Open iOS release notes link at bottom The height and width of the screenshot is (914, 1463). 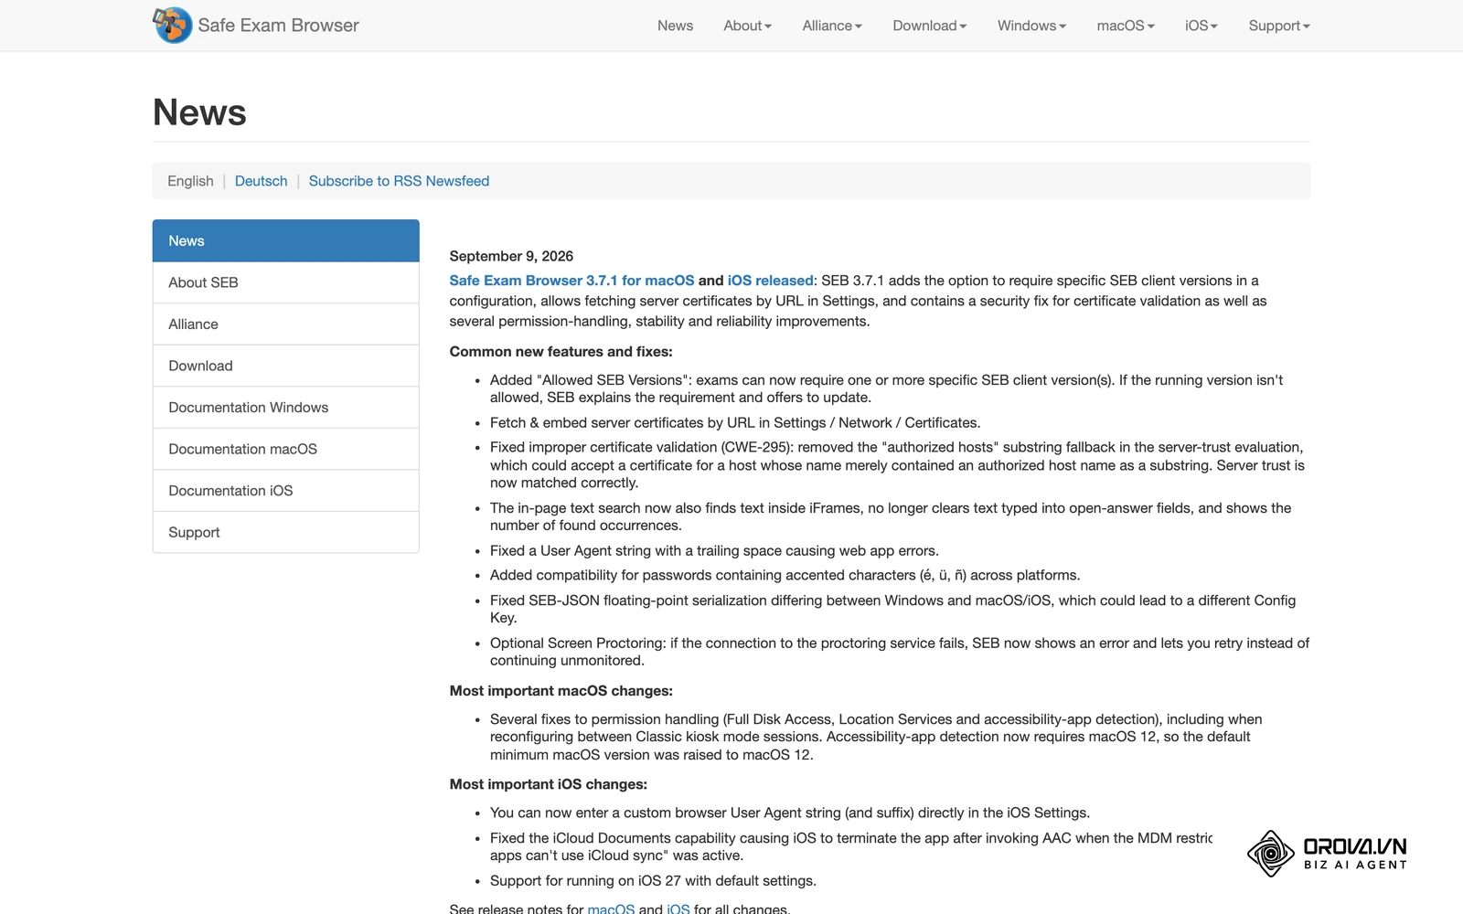coord(678,909)
